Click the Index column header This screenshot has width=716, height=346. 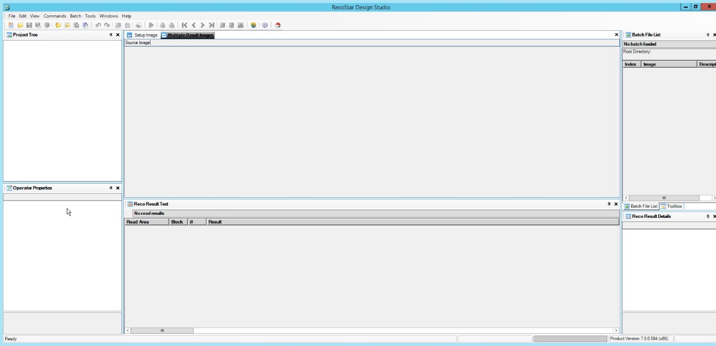[x=632, y=64]
